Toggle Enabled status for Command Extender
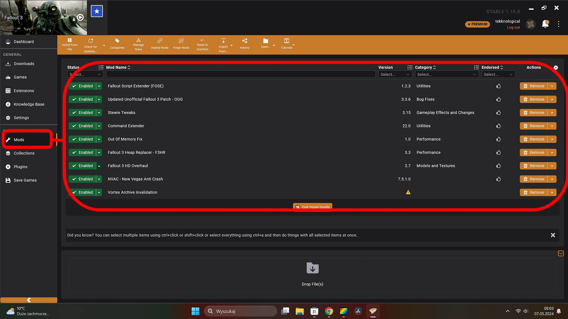The image size is (568, 319). (83, 126)
